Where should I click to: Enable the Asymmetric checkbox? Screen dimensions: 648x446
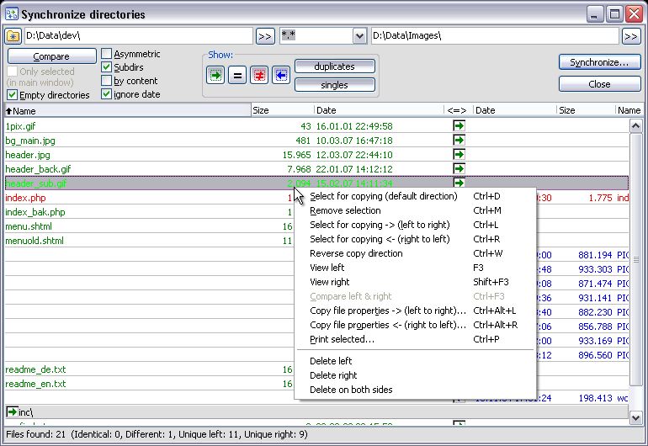pyautogui.click(x=107, y=54)
